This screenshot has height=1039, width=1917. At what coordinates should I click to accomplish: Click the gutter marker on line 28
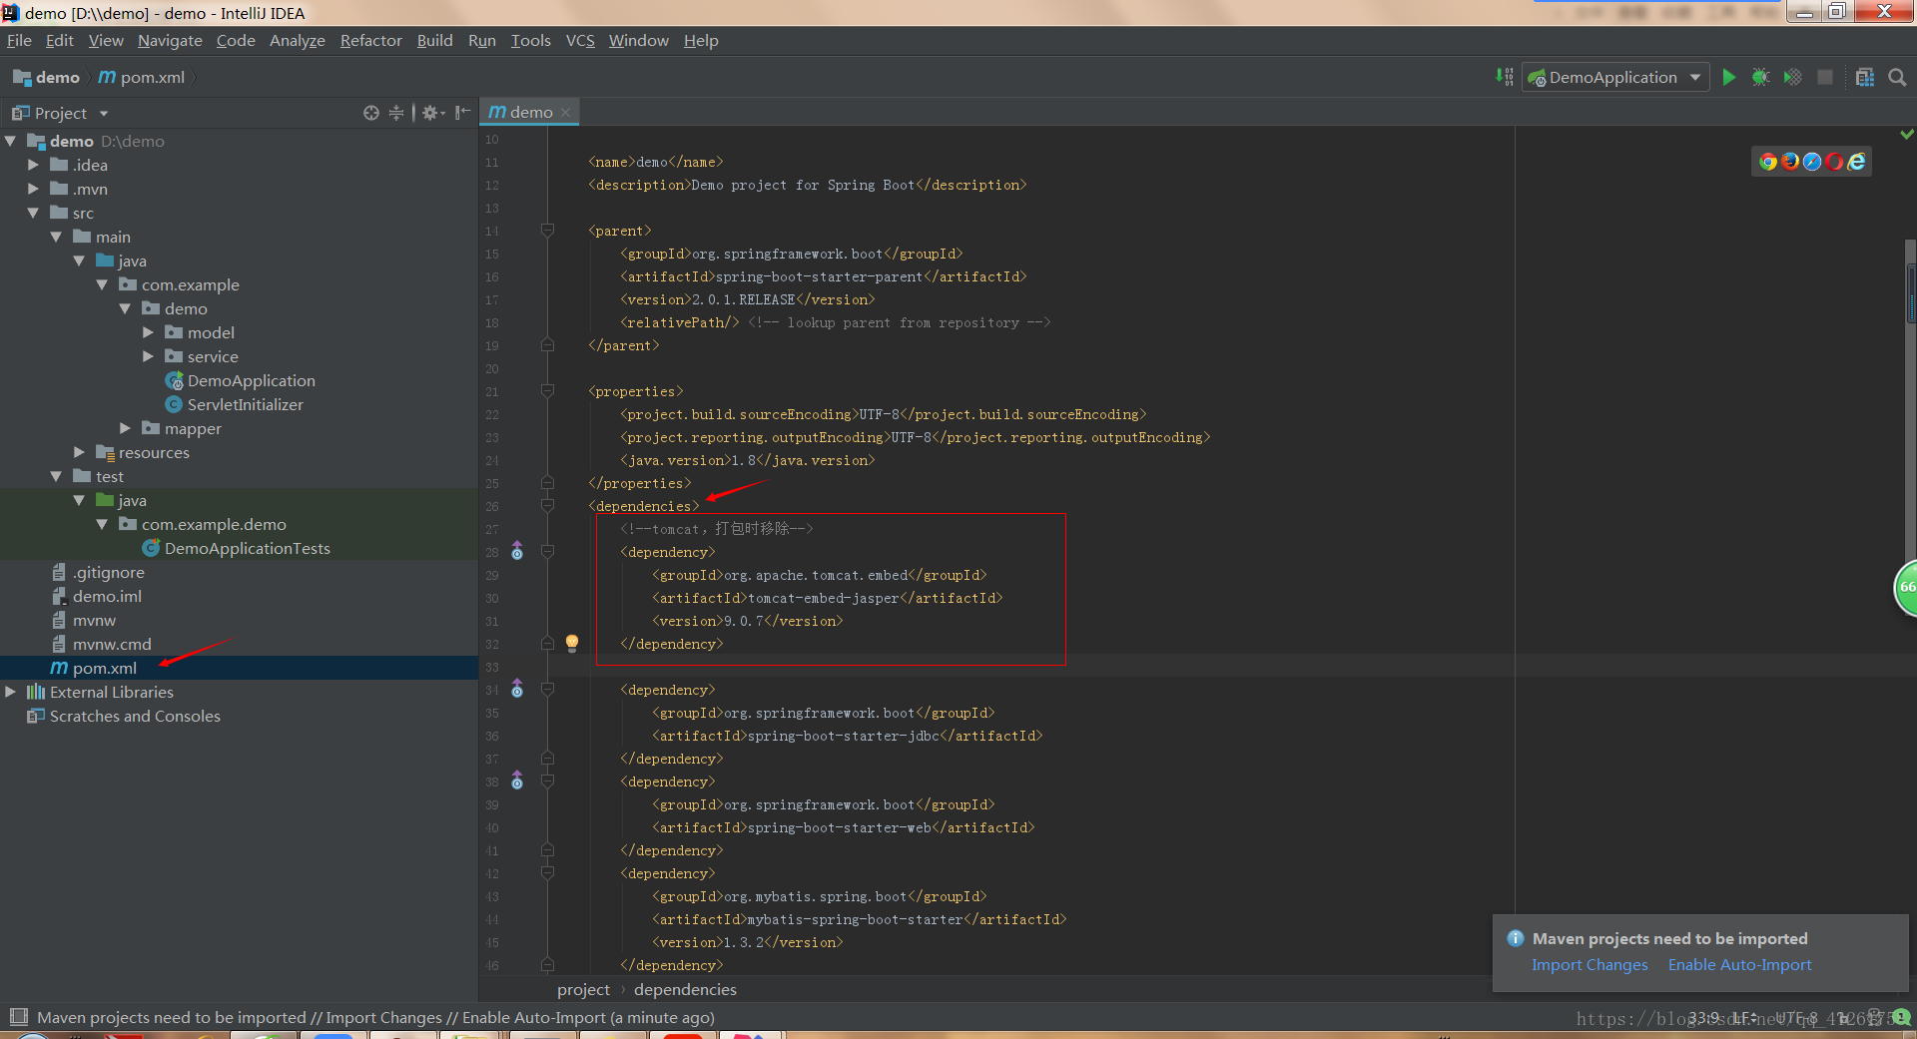coord(517,551)
